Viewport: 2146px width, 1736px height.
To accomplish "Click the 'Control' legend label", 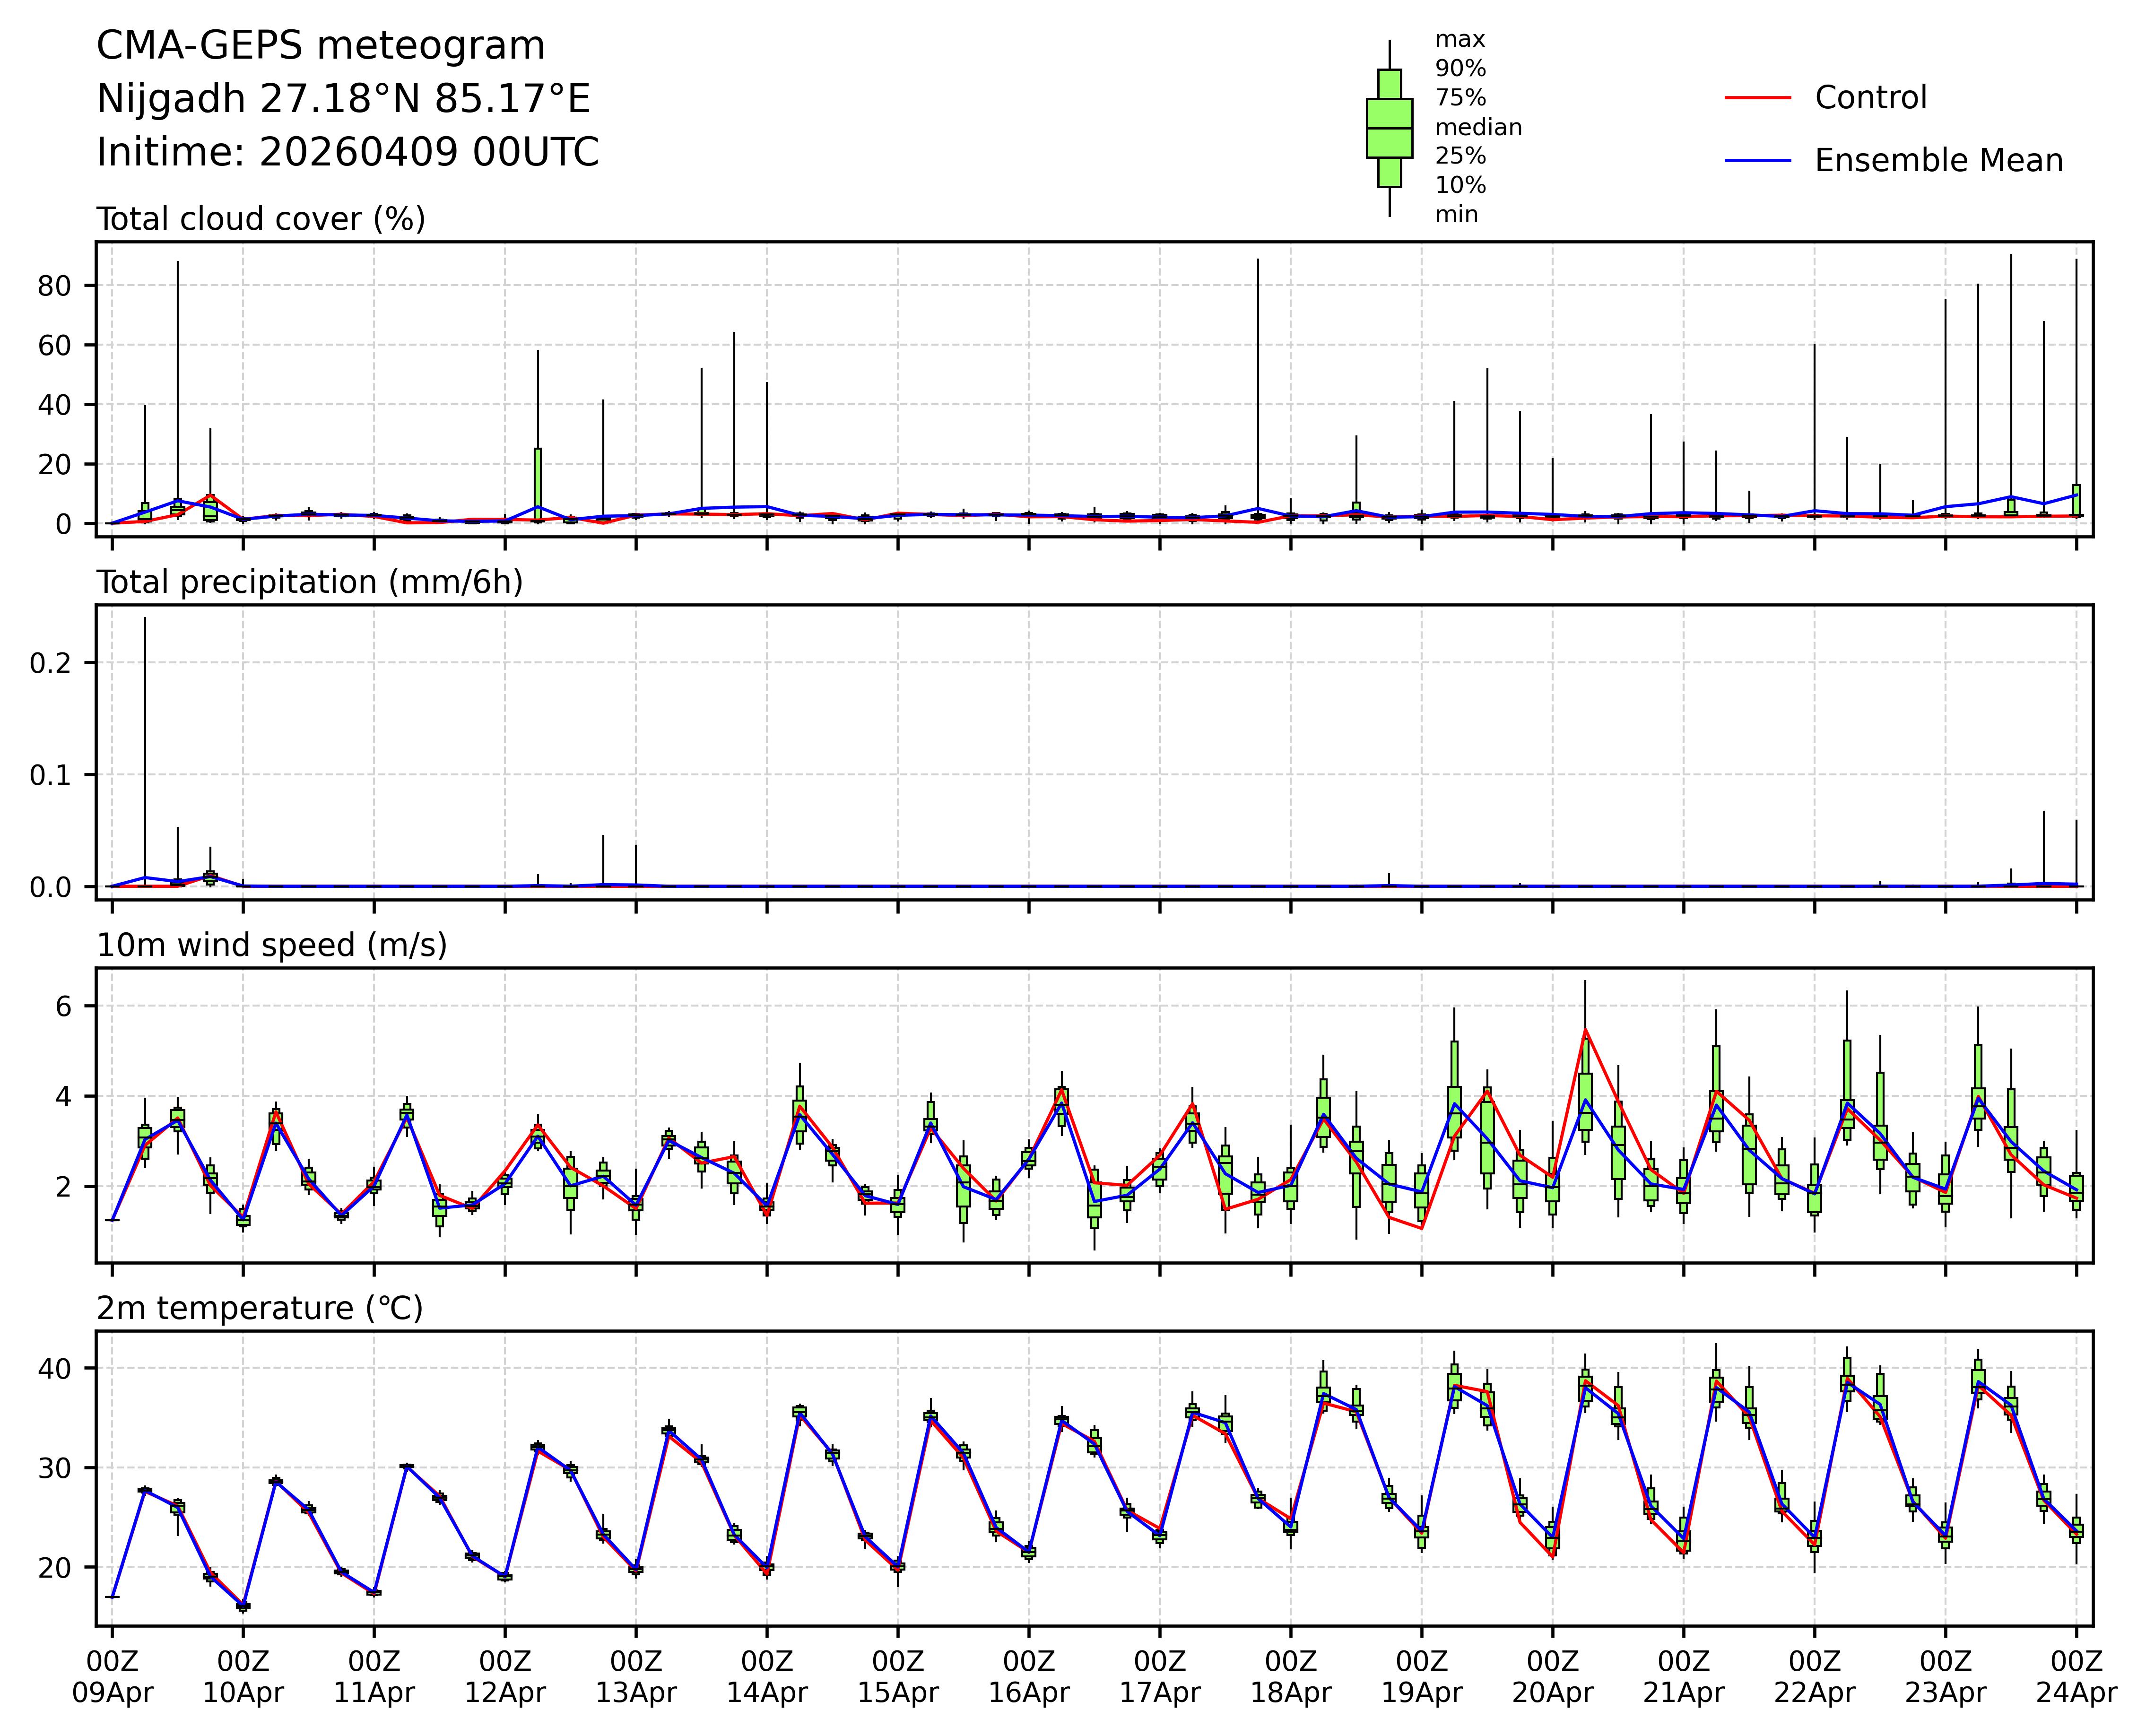I will pyautogui.click(x=1870, y=98).
